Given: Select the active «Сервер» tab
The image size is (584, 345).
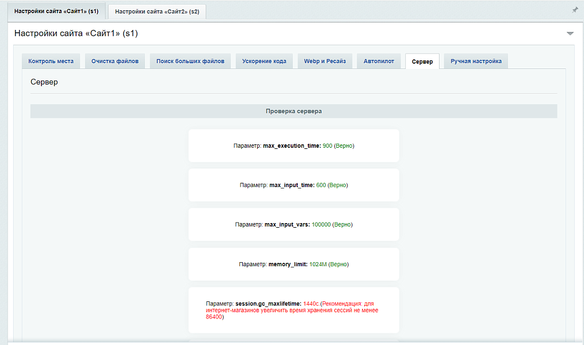Looking at the screenshot, I should (422, 61).
